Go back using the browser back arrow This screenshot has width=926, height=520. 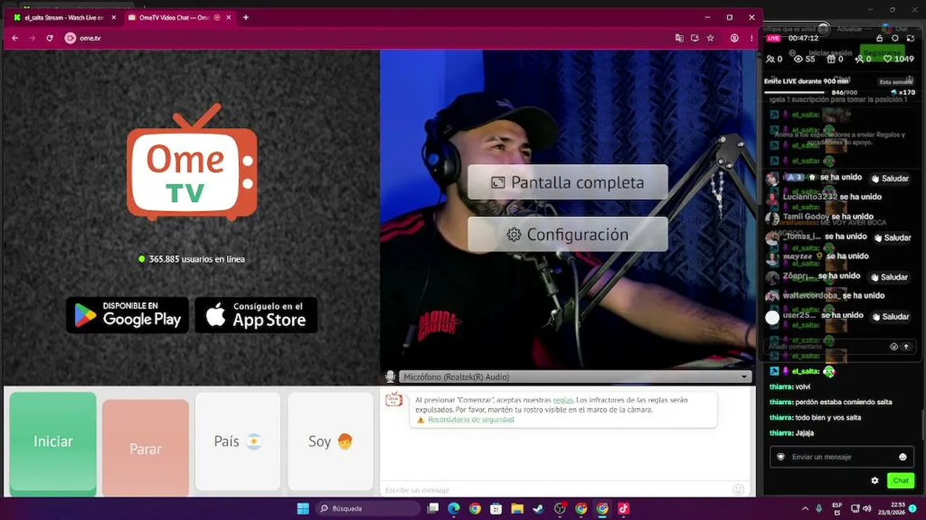click(15, 38)
